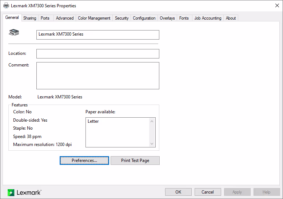Click the Cancel button
Screen dimensions: 283x199
click(208, 192)
